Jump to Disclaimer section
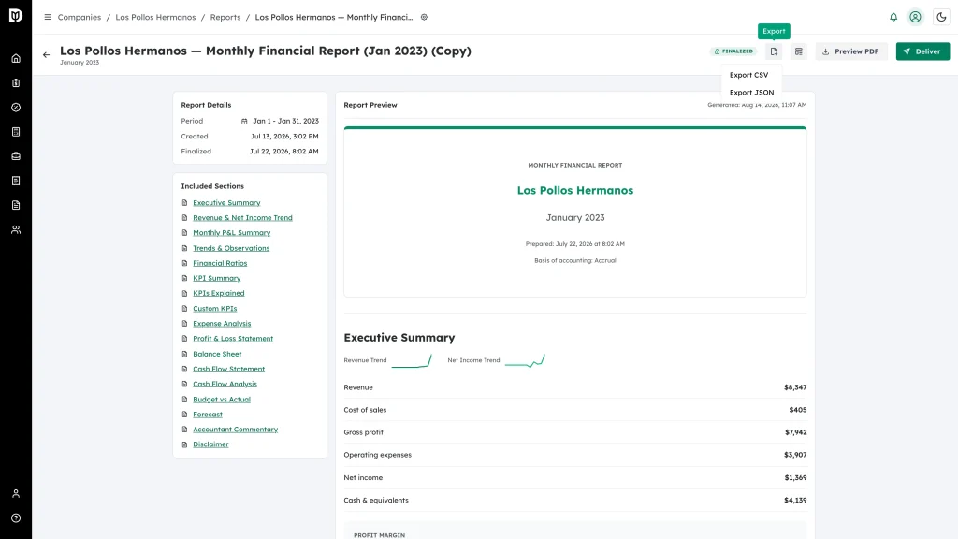Viewport: 958px width, 539px height. click(x=210, y=444)
